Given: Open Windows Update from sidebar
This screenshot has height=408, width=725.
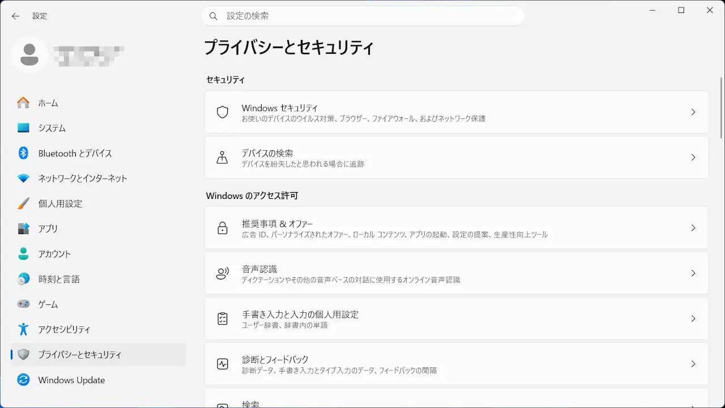Looking at the screenshot, I should 71,380.
